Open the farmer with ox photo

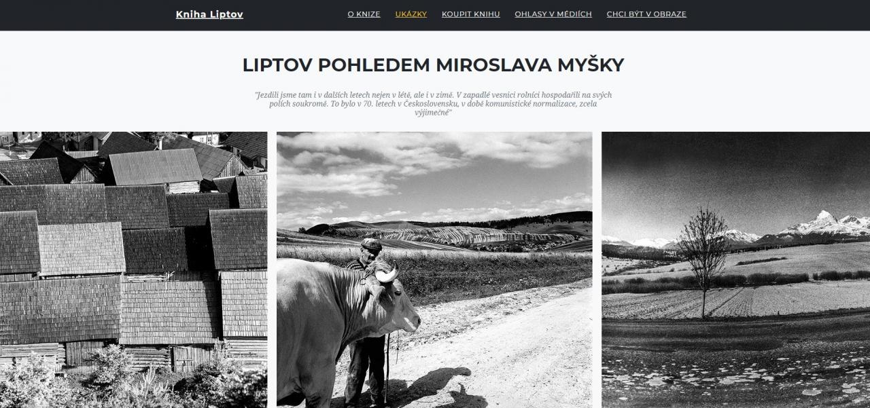(434, 270)
